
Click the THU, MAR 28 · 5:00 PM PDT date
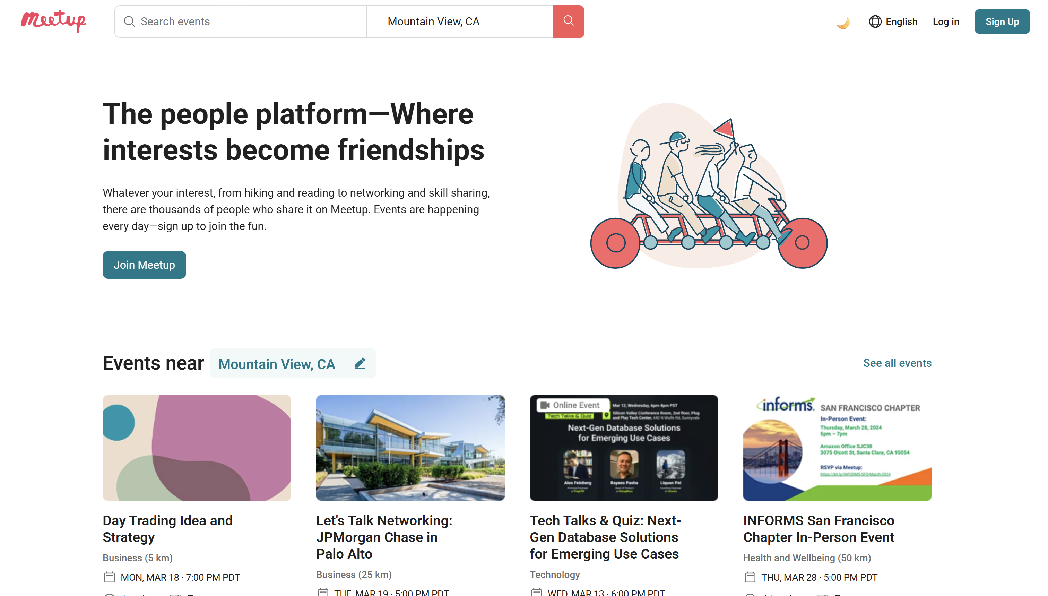[x=819, y=578]
